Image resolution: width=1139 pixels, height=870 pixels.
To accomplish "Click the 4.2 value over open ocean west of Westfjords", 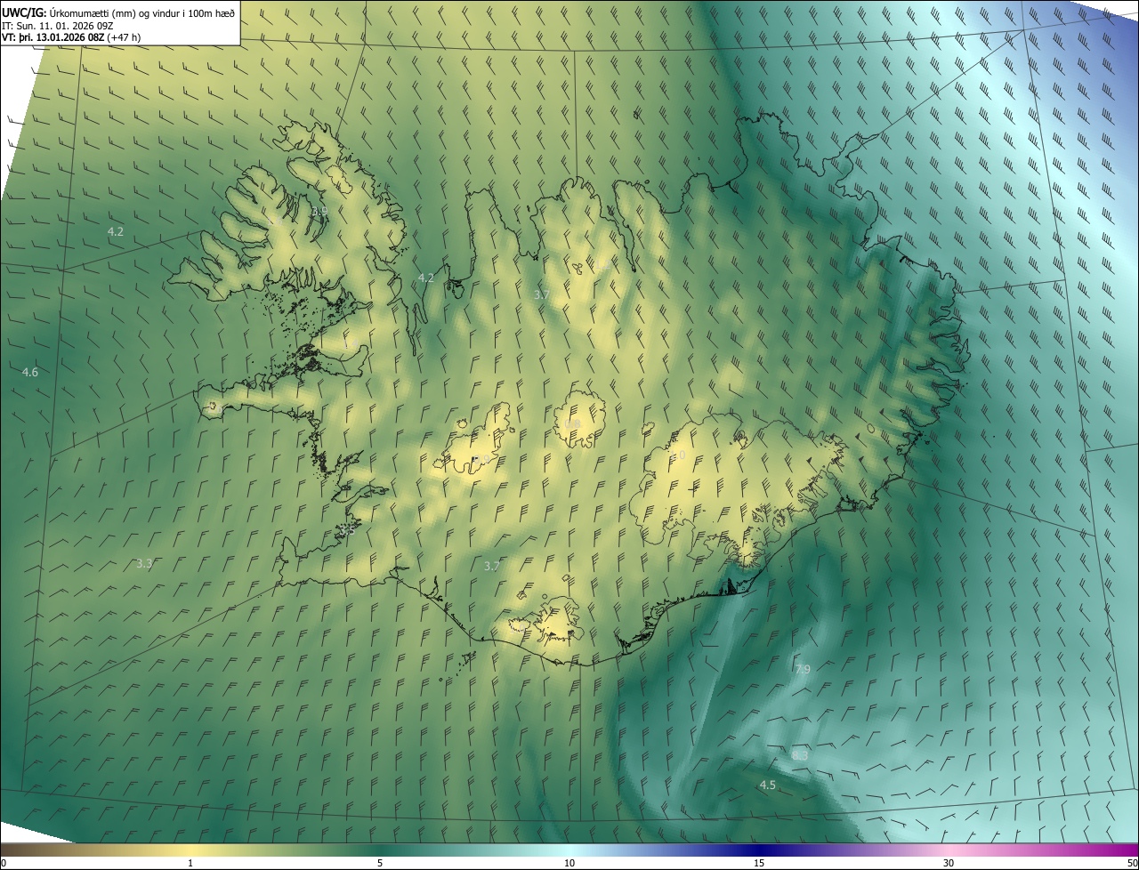I will [x=116, y=231].
